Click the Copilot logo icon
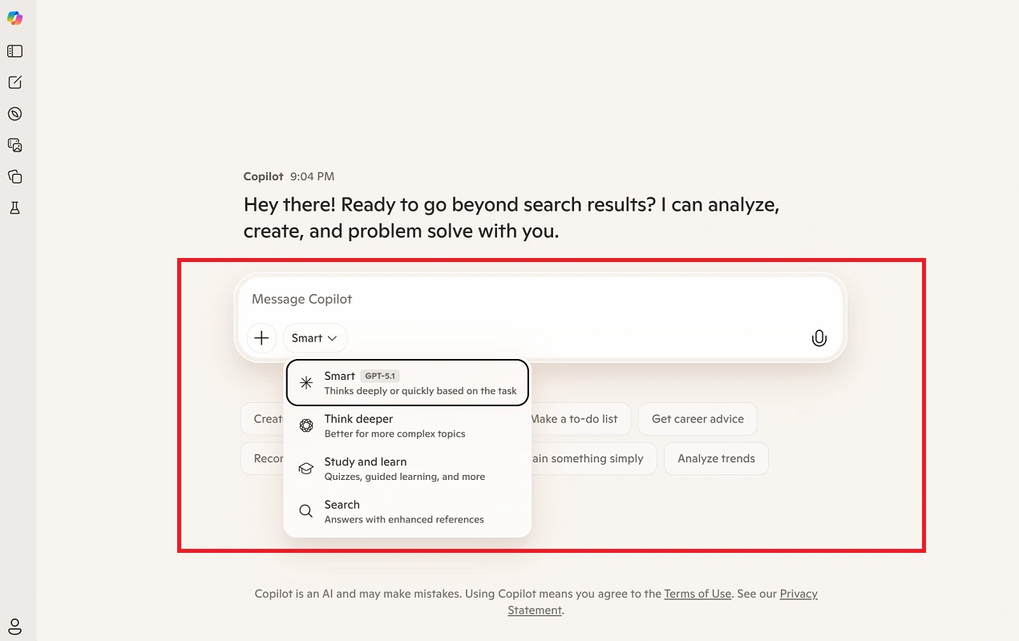This screenshot has width=1019, height=641. pos(14,18)
